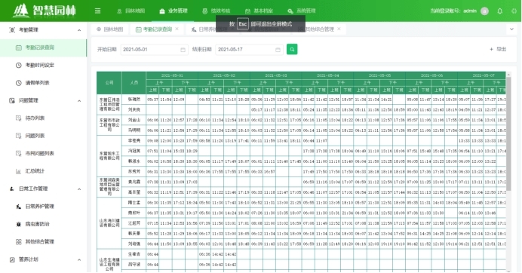Switch to the 园林地图 page tab
Viewport: 522px width, 273px height.
click(x=110, y=29)
